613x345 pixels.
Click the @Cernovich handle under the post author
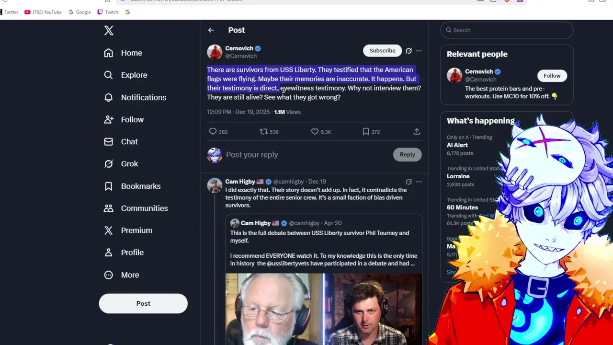pos(241,56)
